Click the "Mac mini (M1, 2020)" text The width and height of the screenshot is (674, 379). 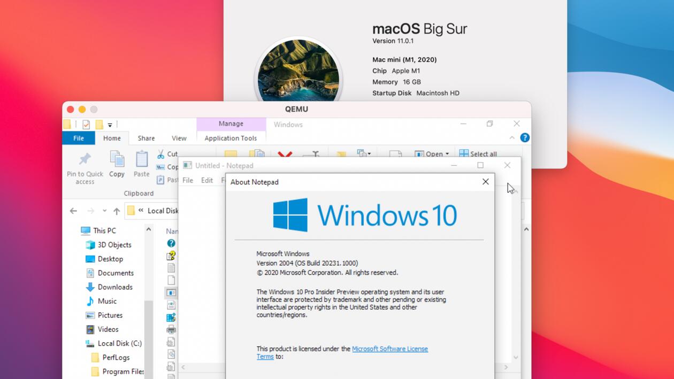click(404, 60)
